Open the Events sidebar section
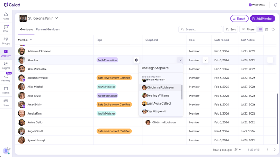The width and height of the screenshot is (280, 157). click(x=6, y=90)
